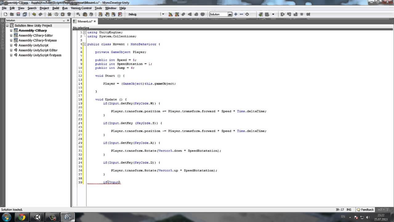Click the circle icon after minus button
The height and width of the screenshot is (222, 394).
click(x=247, y=14)
